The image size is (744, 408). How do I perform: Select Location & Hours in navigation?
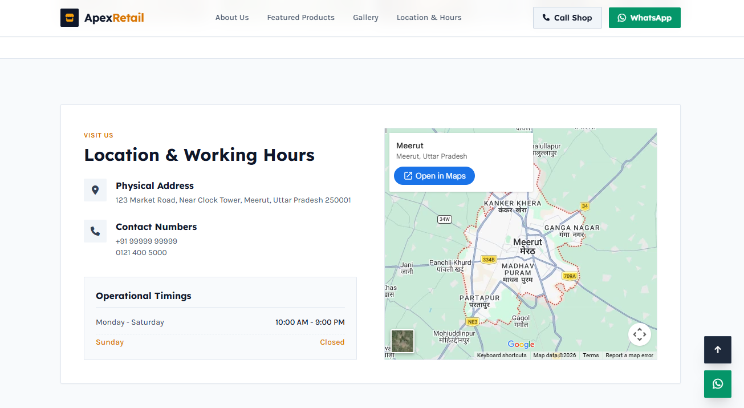[429, 18]
